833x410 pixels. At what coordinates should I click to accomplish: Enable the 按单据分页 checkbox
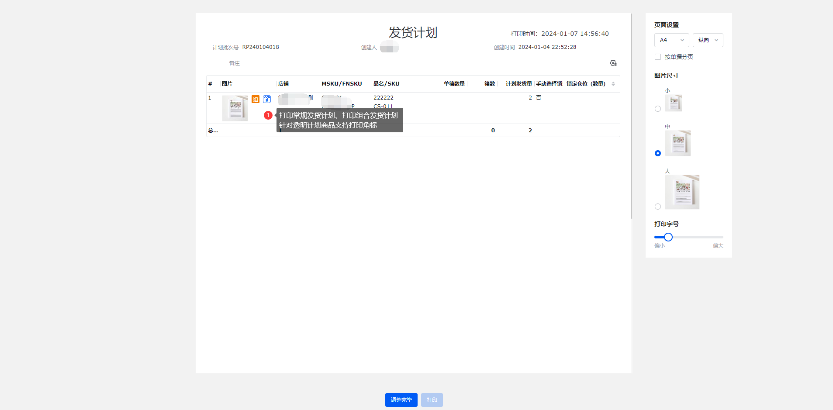pyautogui.click(x=658, y=57)
